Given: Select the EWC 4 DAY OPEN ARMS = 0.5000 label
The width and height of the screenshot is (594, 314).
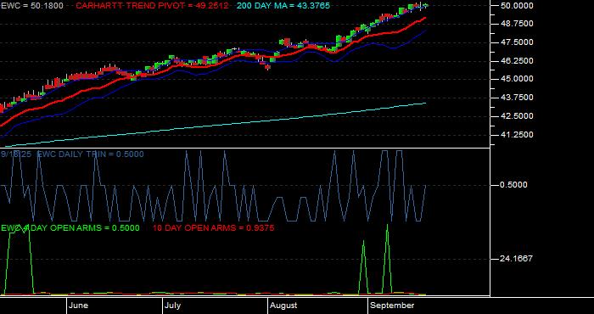Looking at the screenshot, I should click(70, 228).
